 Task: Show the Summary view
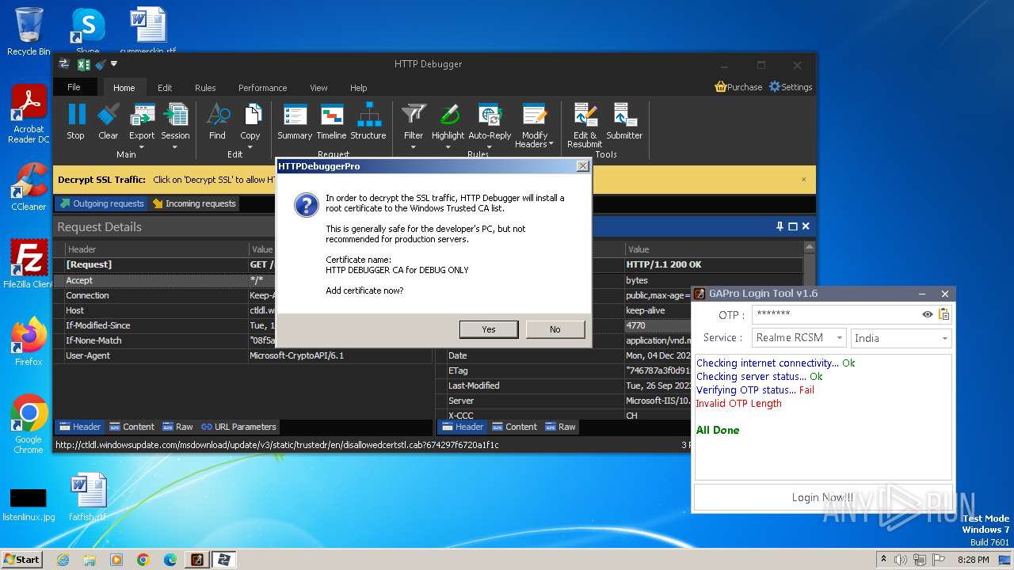(x=295, y=123)
